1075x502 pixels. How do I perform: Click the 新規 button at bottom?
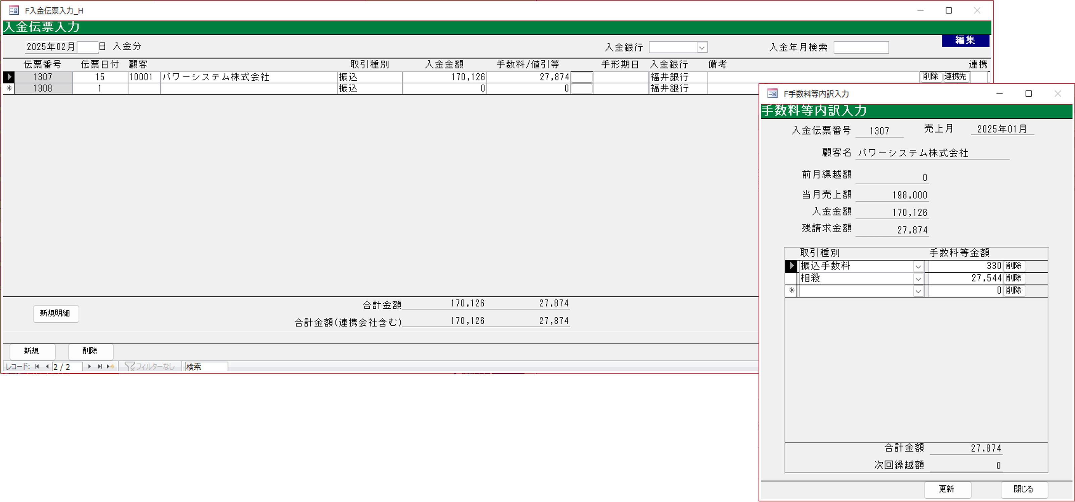32,351
